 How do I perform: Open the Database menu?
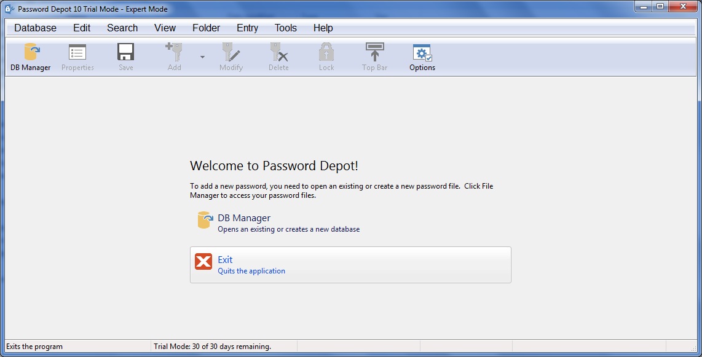34,28
